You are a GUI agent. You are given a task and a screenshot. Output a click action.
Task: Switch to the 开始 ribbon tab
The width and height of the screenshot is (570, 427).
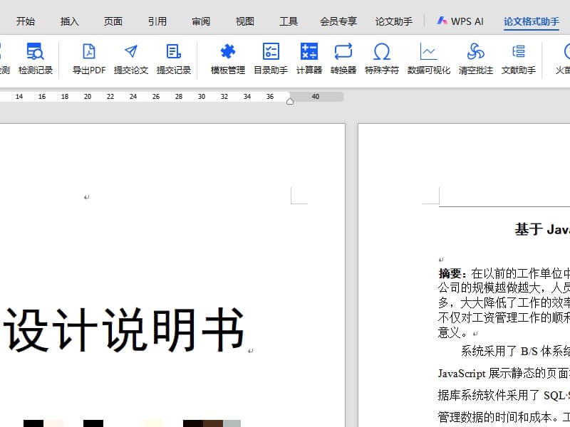26,21
